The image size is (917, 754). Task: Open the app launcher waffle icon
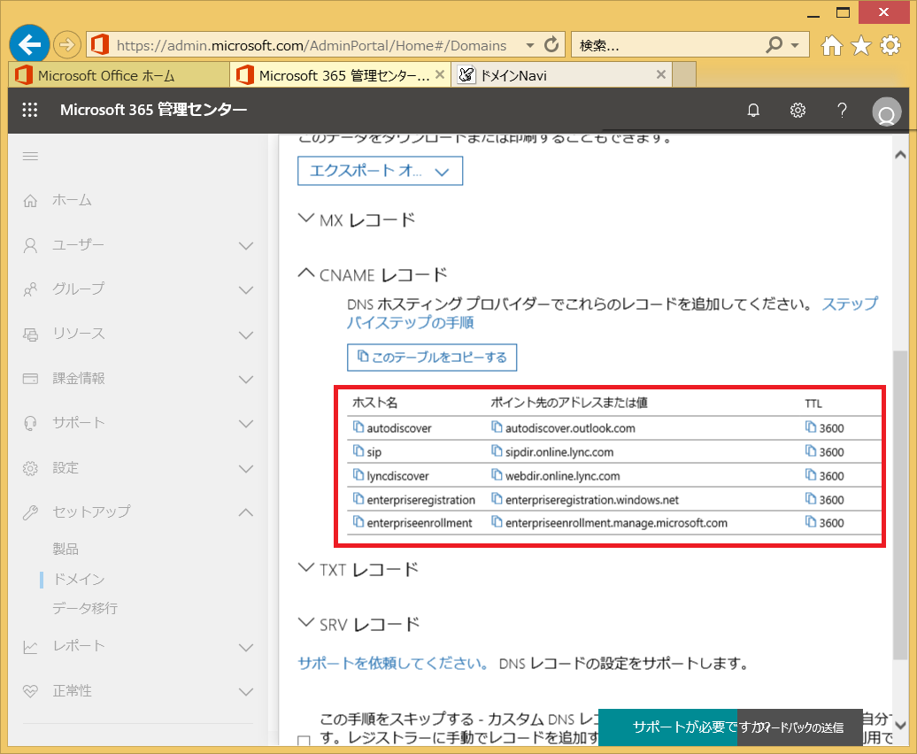(x=30, y=110)
